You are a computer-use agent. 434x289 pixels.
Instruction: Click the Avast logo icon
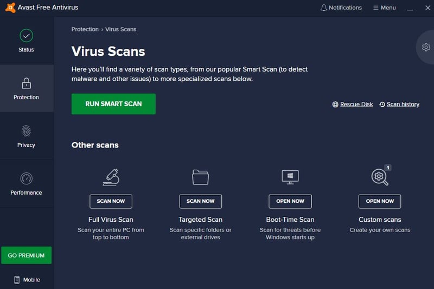pyautogui.click(x=10, y=8)
